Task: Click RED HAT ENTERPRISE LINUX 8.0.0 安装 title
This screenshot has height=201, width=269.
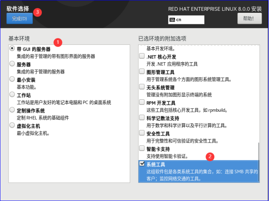Action: tap(215, 9)
